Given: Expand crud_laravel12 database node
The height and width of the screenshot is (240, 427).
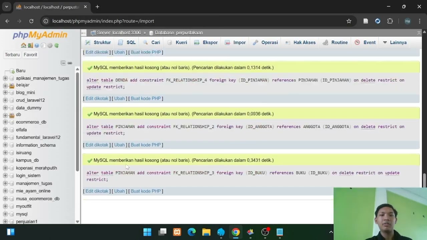Looking at the screenshot, I should (x=5, y=100).
